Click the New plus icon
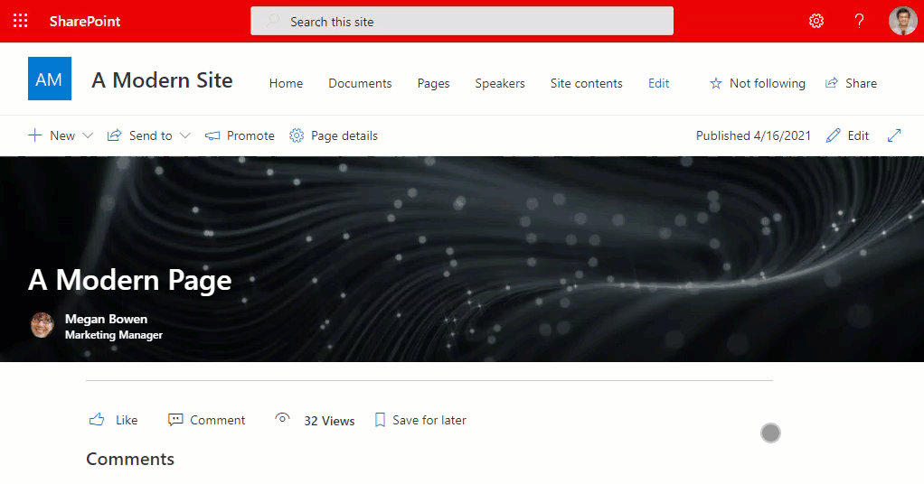 (x=34, y=135)
